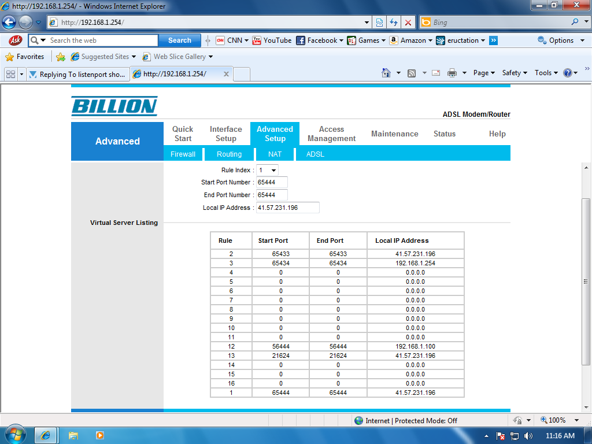Click the browser Back arrow button
This screenshot has width=592, height=444.
[x=9, y=23]
